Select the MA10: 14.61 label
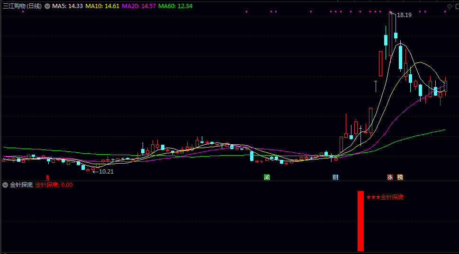The width and height of the screenshot is (459, 254). coord(102,6)
